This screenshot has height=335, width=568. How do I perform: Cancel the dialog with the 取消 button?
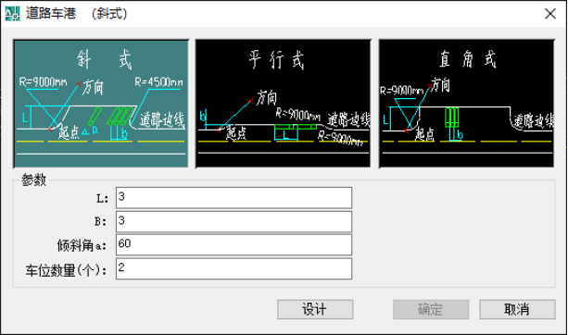pyautogui.click(x=517, y=309)
